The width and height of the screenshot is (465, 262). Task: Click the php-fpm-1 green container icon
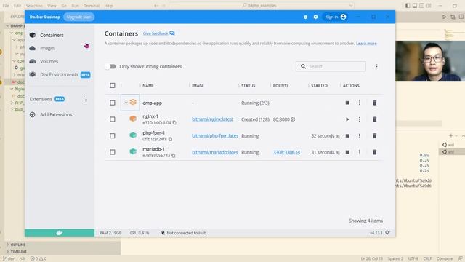pos(133,135)
